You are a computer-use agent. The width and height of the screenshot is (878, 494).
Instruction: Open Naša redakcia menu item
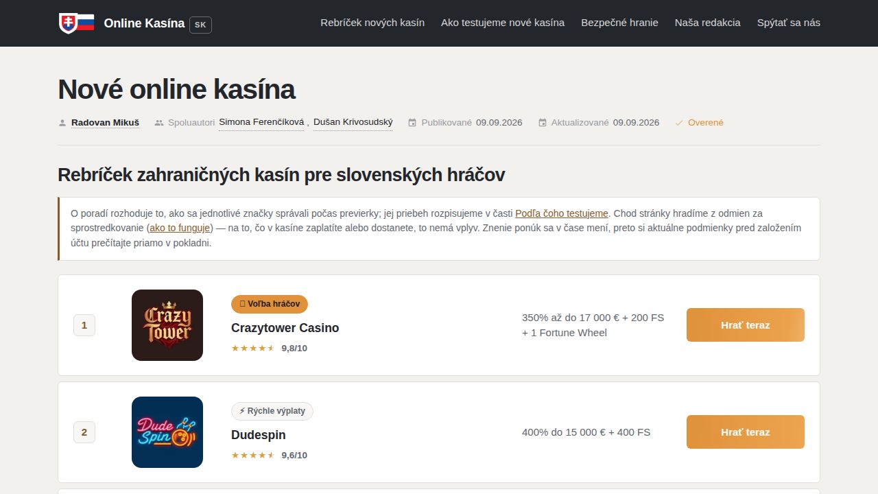(707, 23)
